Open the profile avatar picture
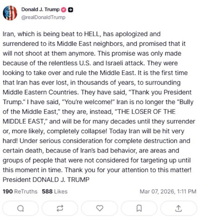205x220 pixels. tap(10, 13)
